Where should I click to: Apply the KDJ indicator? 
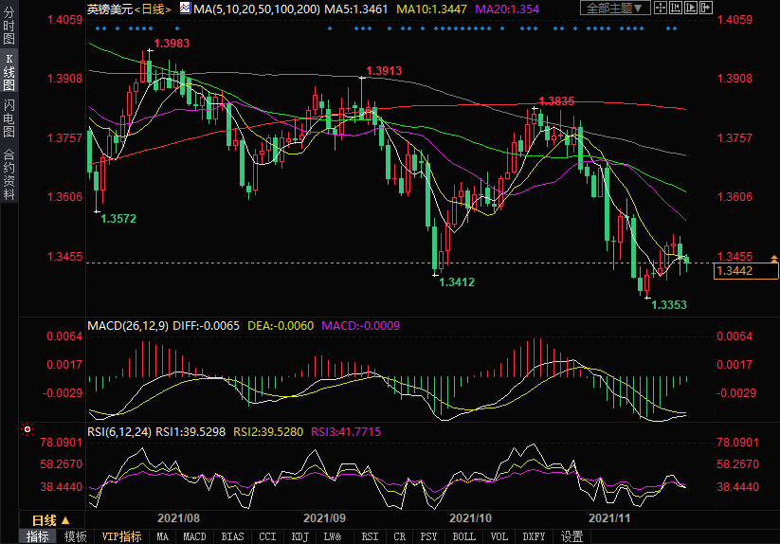(x=299, y=536)
